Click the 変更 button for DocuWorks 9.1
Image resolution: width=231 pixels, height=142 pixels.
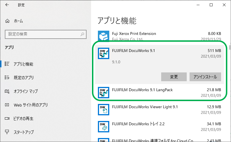point(174,77)
